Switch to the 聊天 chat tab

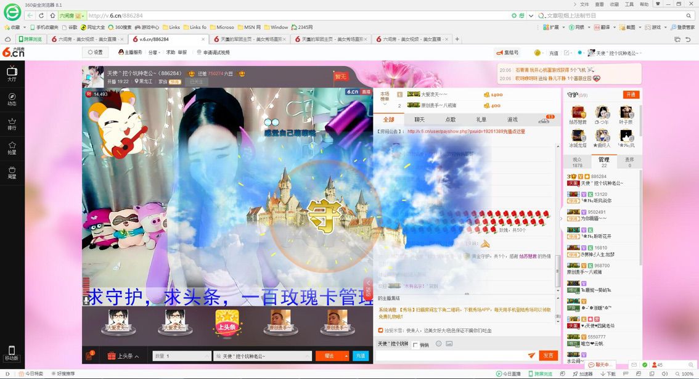tap(420, 120)
